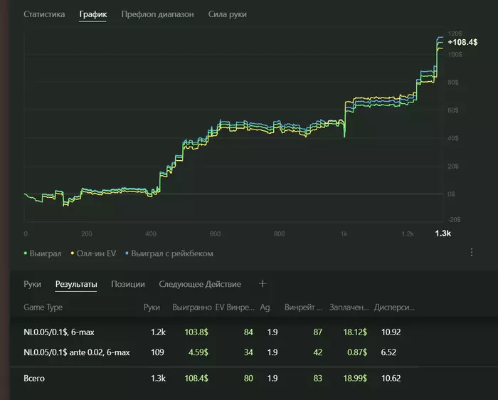Switch to Префлоп диапазон tab
Image resolution: width=498 pixels, height=400 pixels.
[157, 14]
